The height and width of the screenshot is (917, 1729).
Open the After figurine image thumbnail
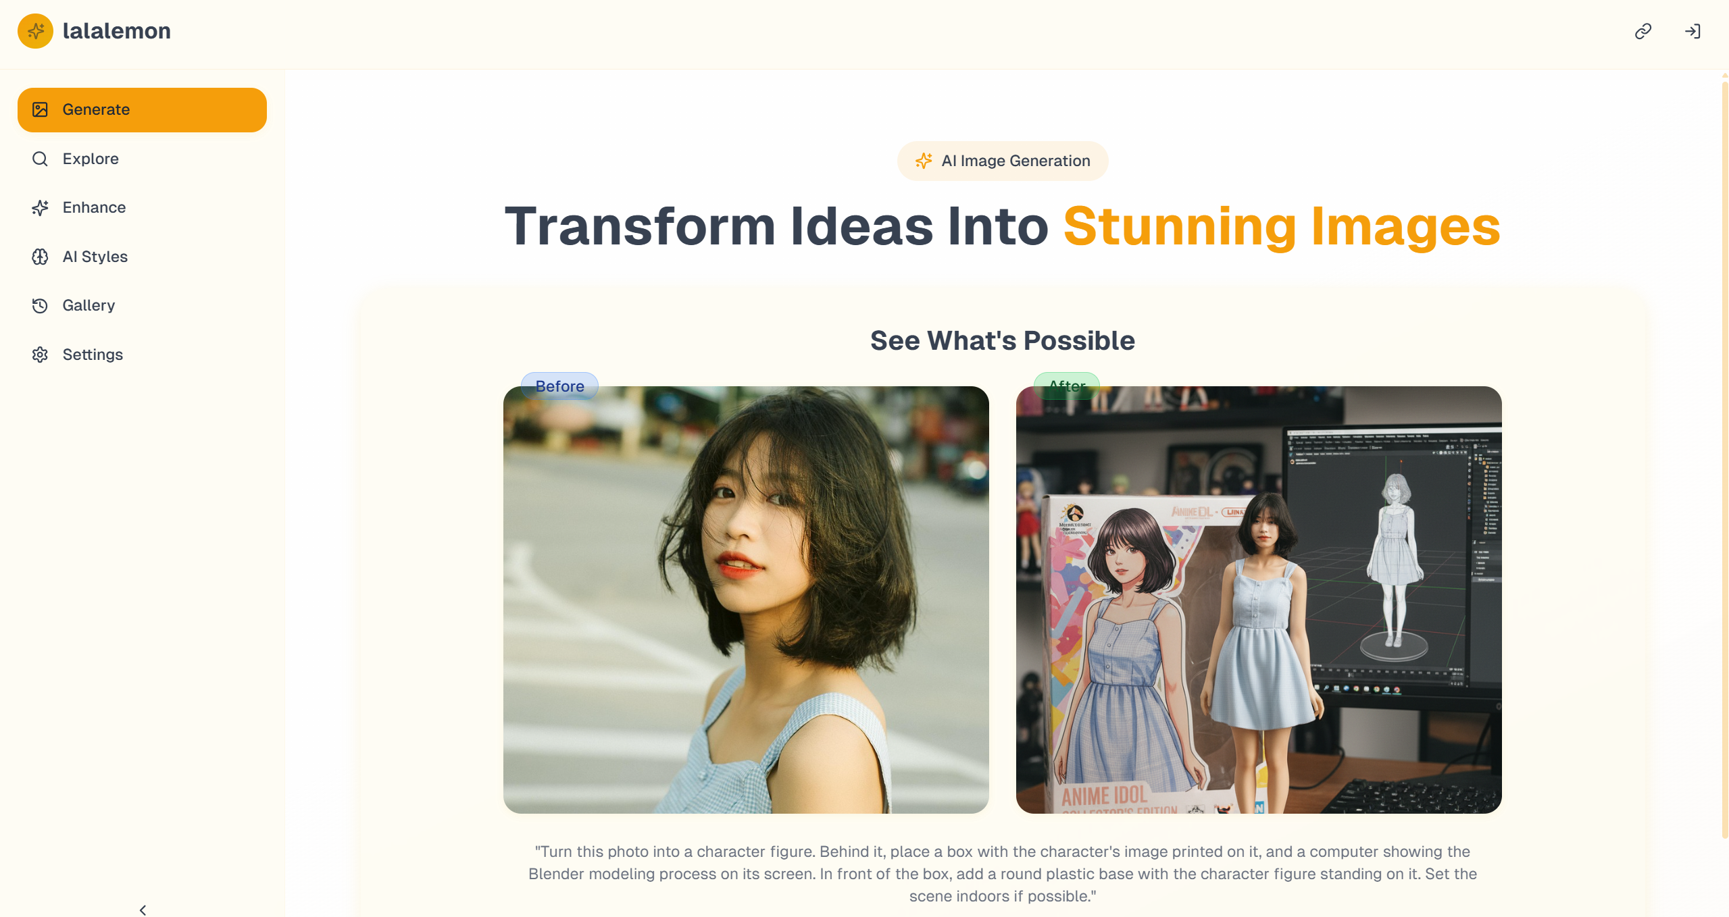[x=1259, y=600]
